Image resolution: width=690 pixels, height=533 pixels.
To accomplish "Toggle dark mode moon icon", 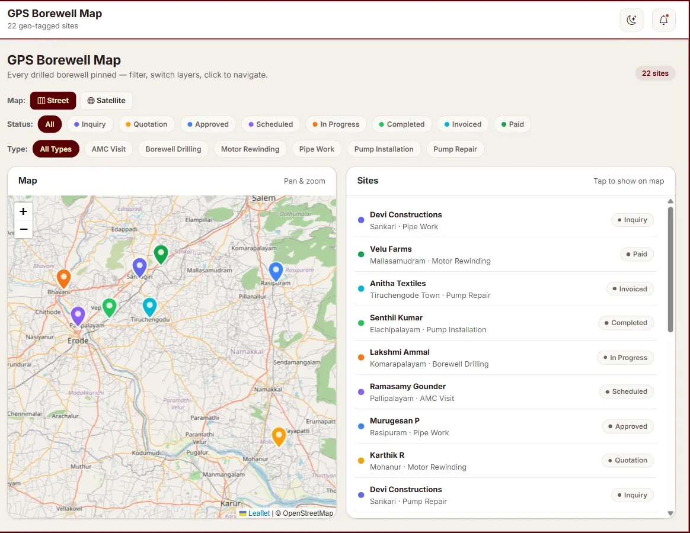I will 631,20.
